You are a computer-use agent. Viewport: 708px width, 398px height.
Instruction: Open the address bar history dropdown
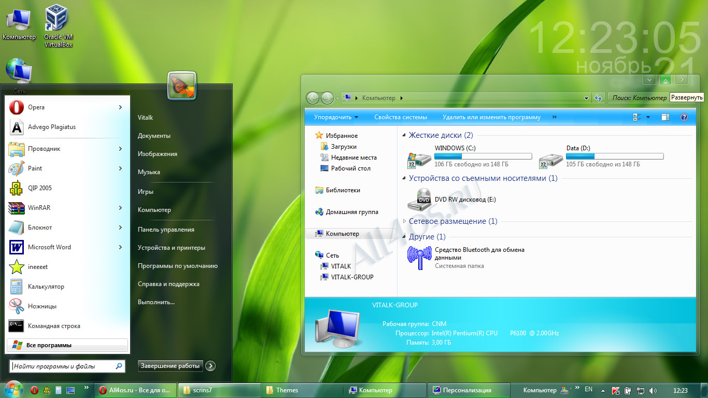click(586, 98)
